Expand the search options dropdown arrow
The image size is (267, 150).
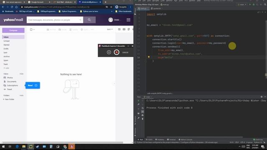click(80, 20)
